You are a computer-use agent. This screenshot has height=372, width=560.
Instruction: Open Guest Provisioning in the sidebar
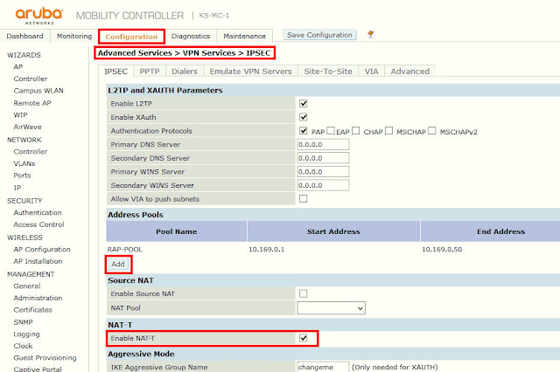[45, 358]
